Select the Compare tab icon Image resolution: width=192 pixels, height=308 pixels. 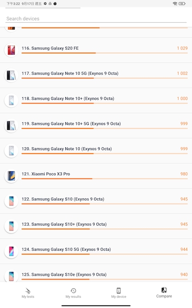164,290
